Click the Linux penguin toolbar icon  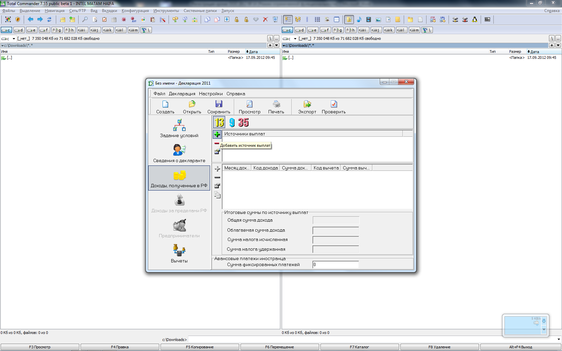pyautogui.click(x=474, y=19)
